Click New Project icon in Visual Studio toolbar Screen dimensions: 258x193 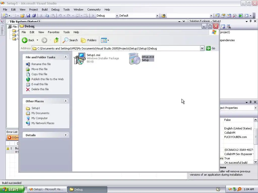5,16
